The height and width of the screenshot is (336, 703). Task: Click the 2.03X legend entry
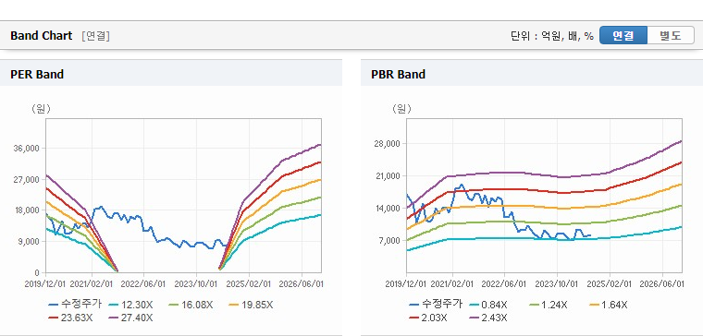[428, 318]
